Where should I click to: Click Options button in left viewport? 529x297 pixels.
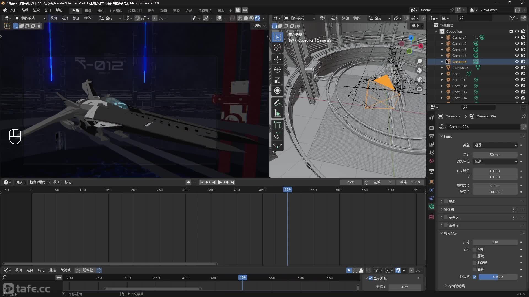tap(260, 26)
